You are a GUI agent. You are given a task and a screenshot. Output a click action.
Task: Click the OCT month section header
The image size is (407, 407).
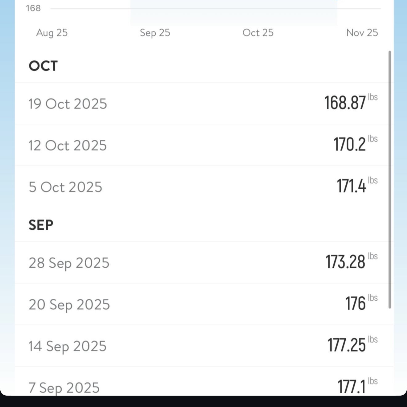pos(43,66)
